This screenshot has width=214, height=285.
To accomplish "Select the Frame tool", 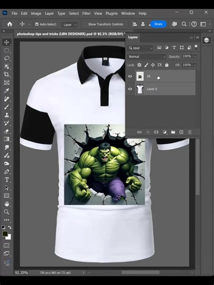I will [x=7, y=83].
